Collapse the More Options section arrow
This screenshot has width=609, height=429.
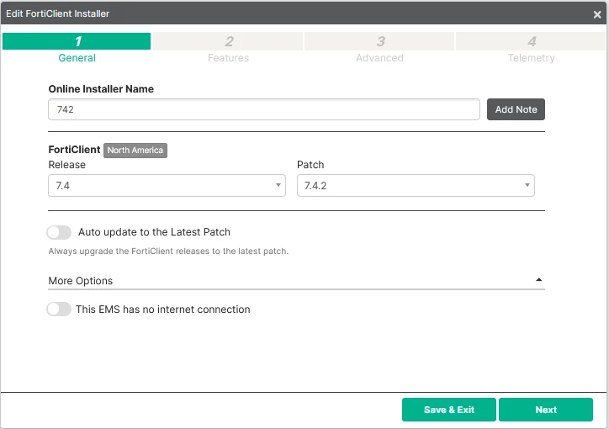point(538,280)
